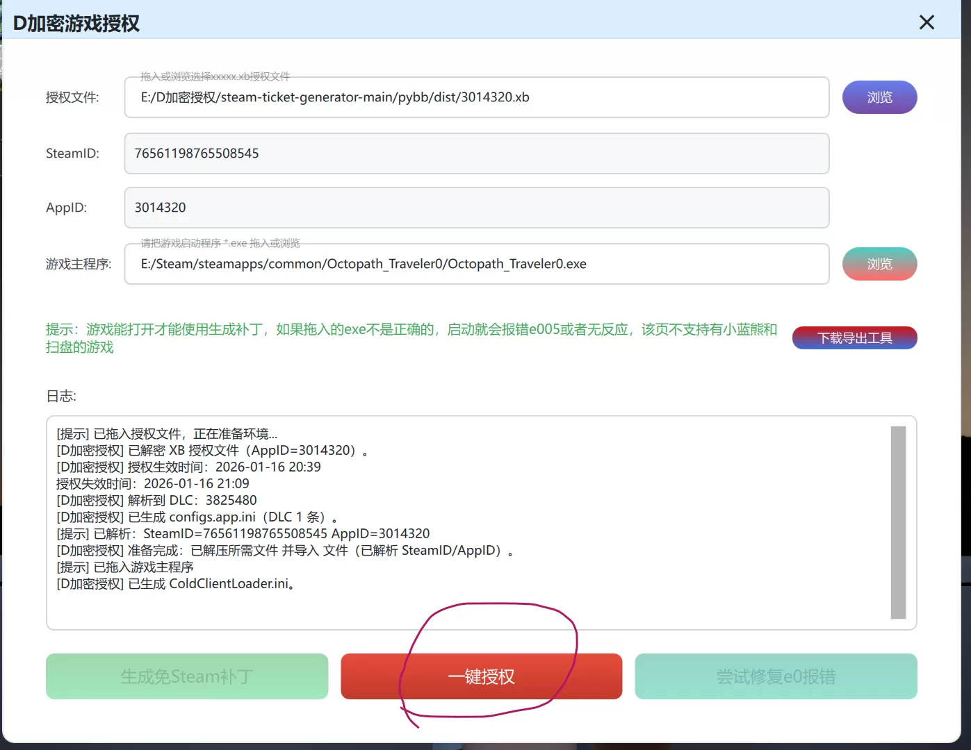Click the SteamID label text

click(72, 153)
